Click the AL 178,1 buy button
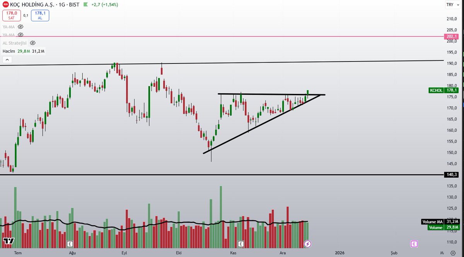This screenshot has height=257, width=464. click(x=40, y=15)
